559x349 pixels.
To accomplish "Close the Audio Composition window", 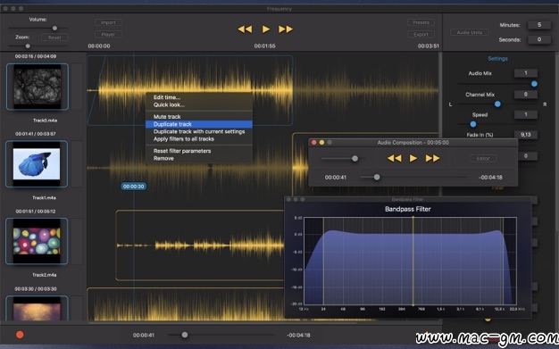I will [314, 143].
